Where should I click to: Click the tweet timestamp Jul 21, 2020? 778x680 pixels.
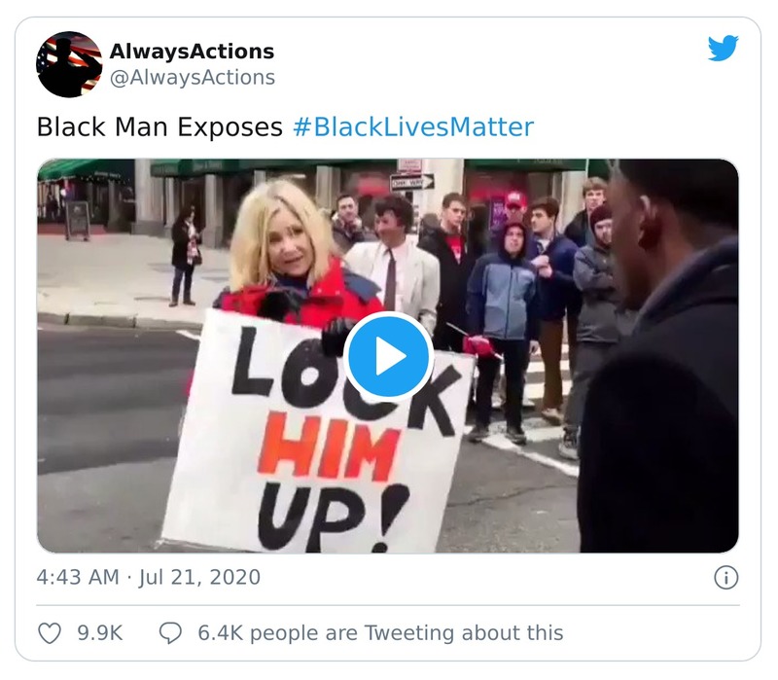199,578
